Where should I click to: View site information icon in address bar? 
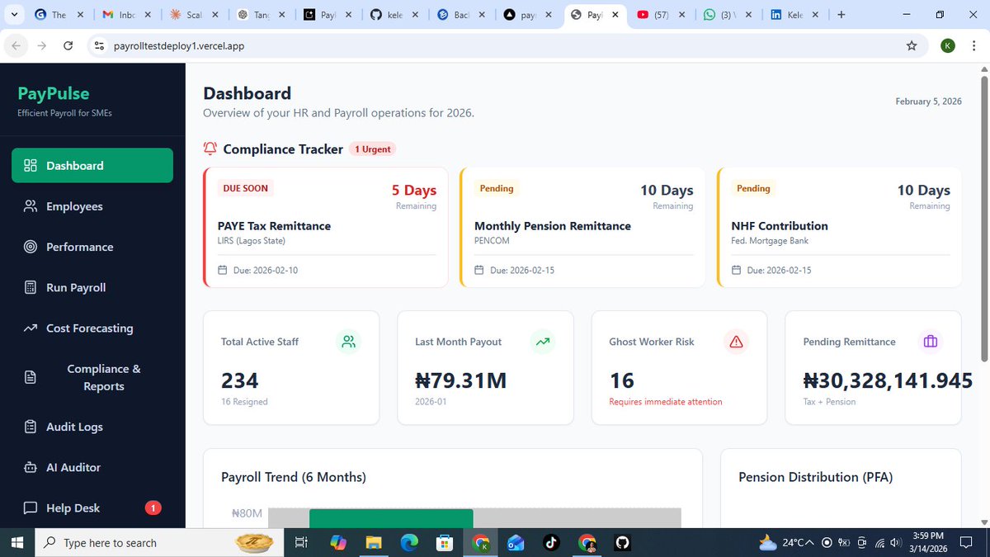coord(99,46)
